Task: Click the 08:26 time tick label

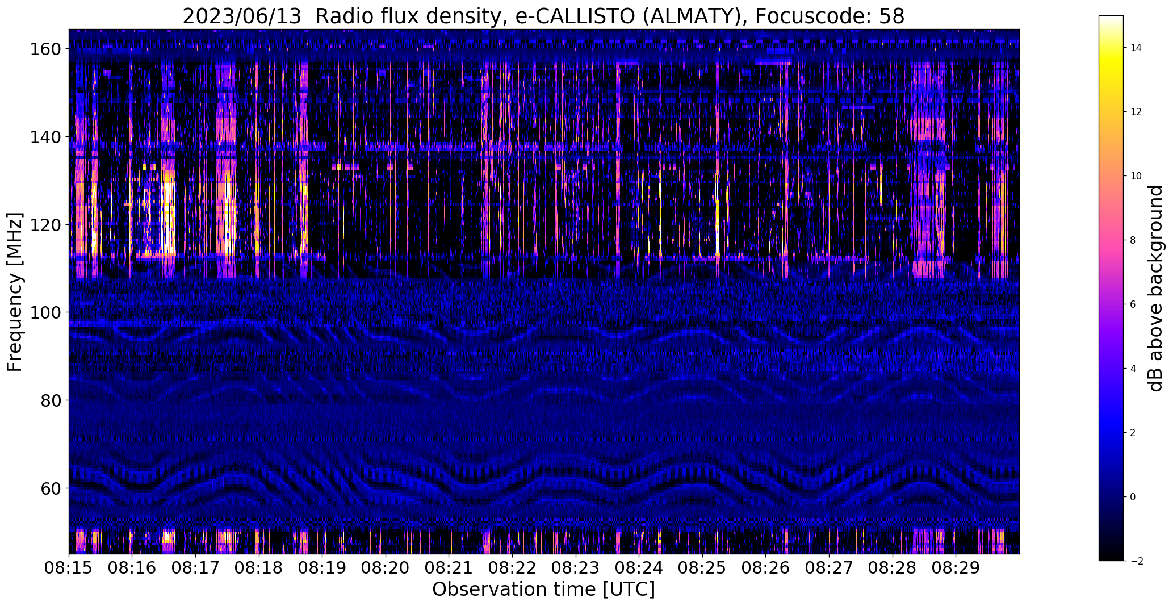Action: coord(765,568)
